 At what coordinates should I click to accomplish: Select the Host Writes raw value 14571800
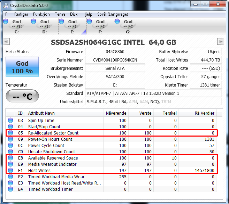point(205,171)
